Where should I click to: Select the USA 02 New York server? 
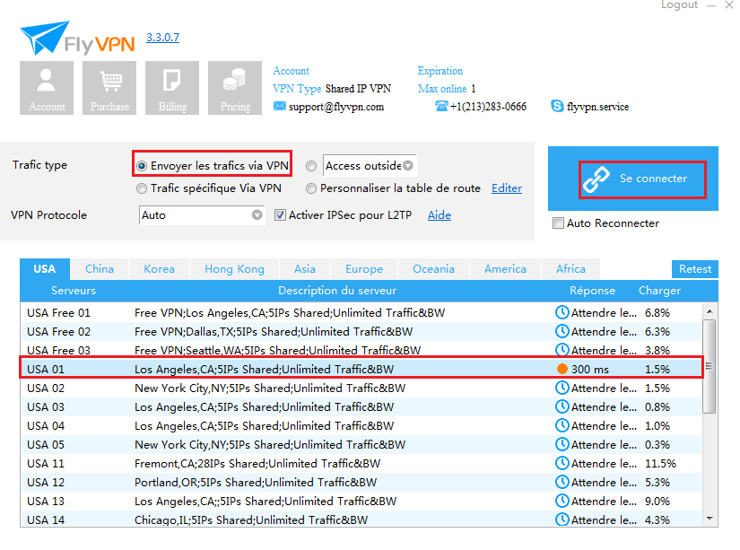click(x=361, y=388)
